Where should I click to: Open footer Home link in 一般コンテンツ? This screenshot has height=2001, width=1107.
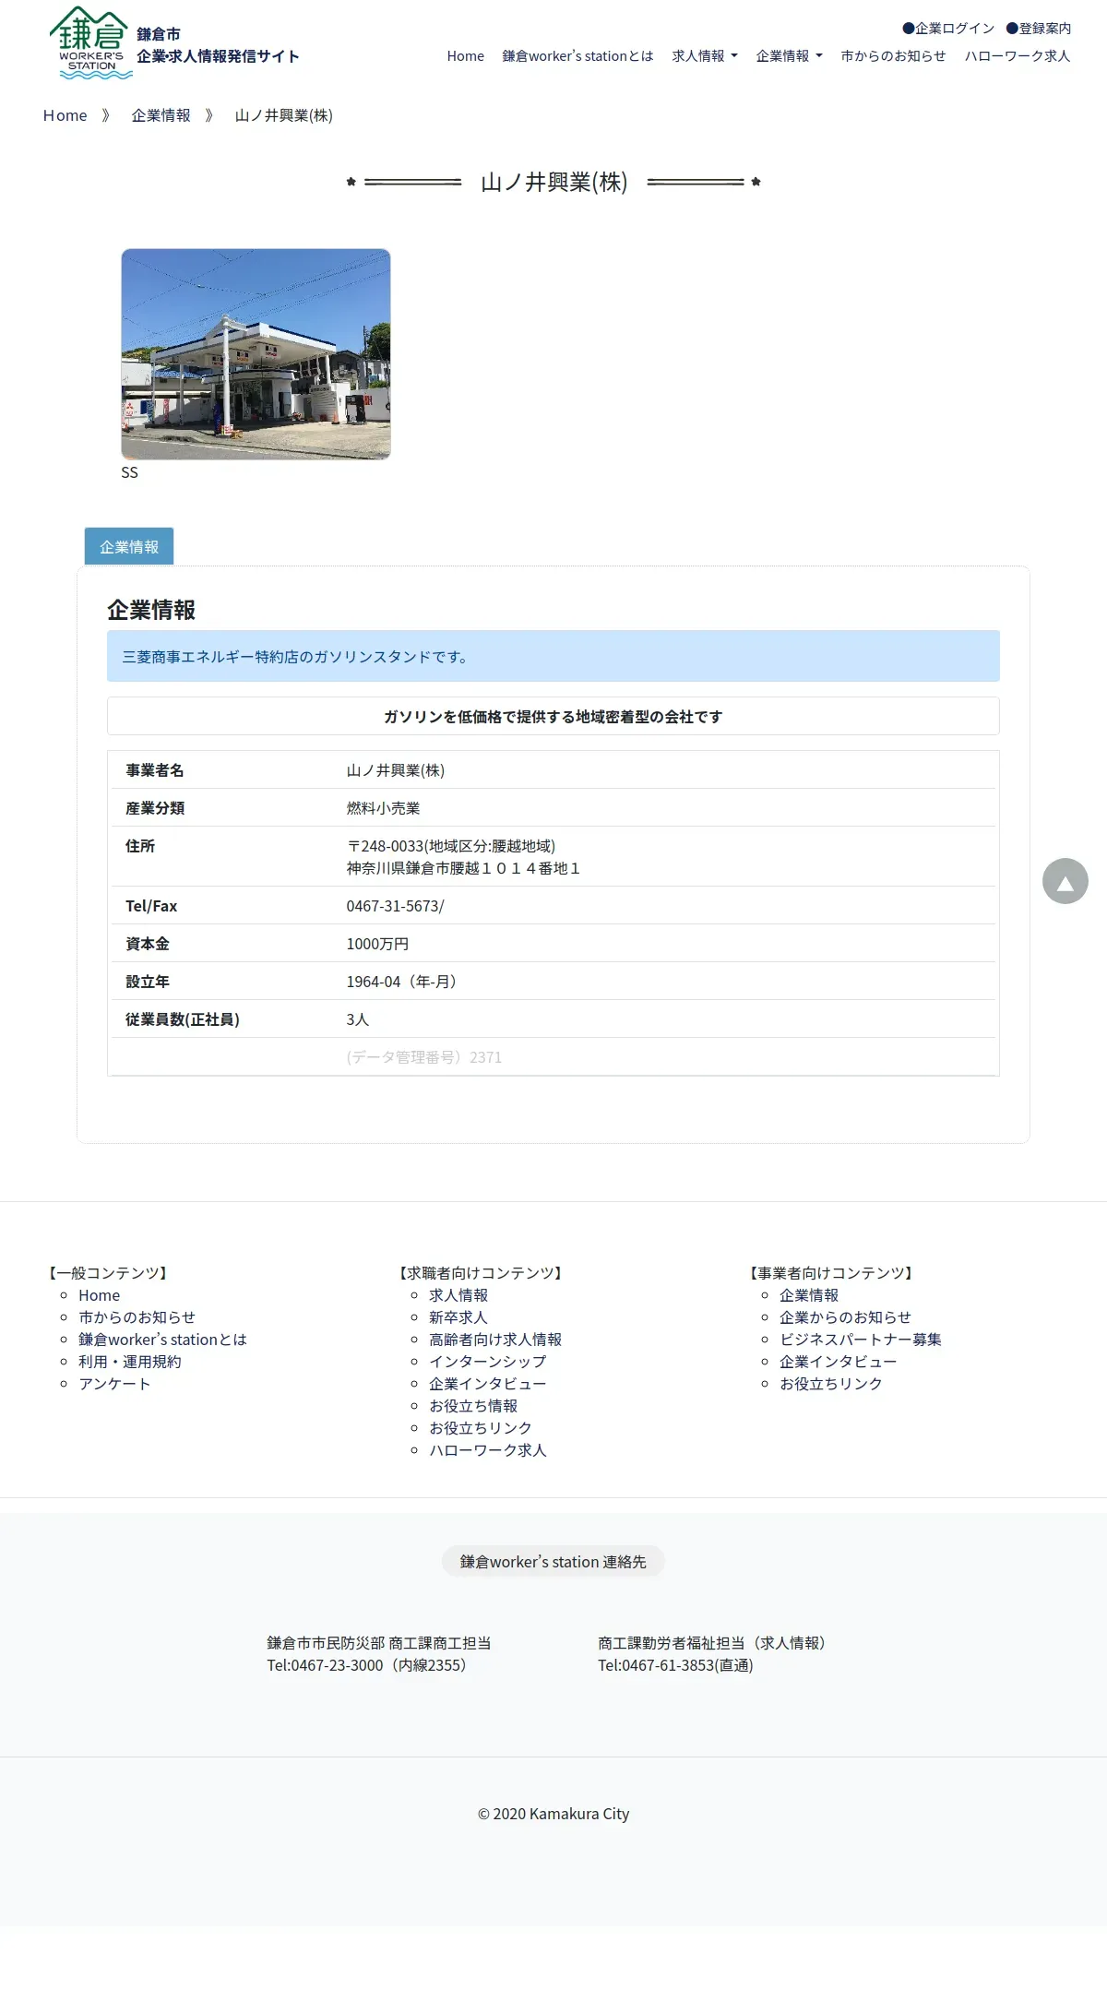(x=99, y=1295)
